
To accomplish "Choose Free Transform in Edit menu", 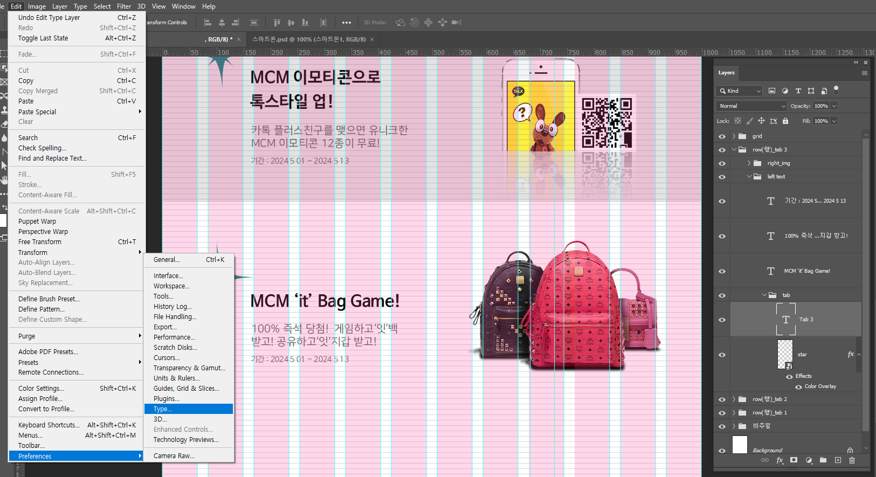I will pos(77,242).
